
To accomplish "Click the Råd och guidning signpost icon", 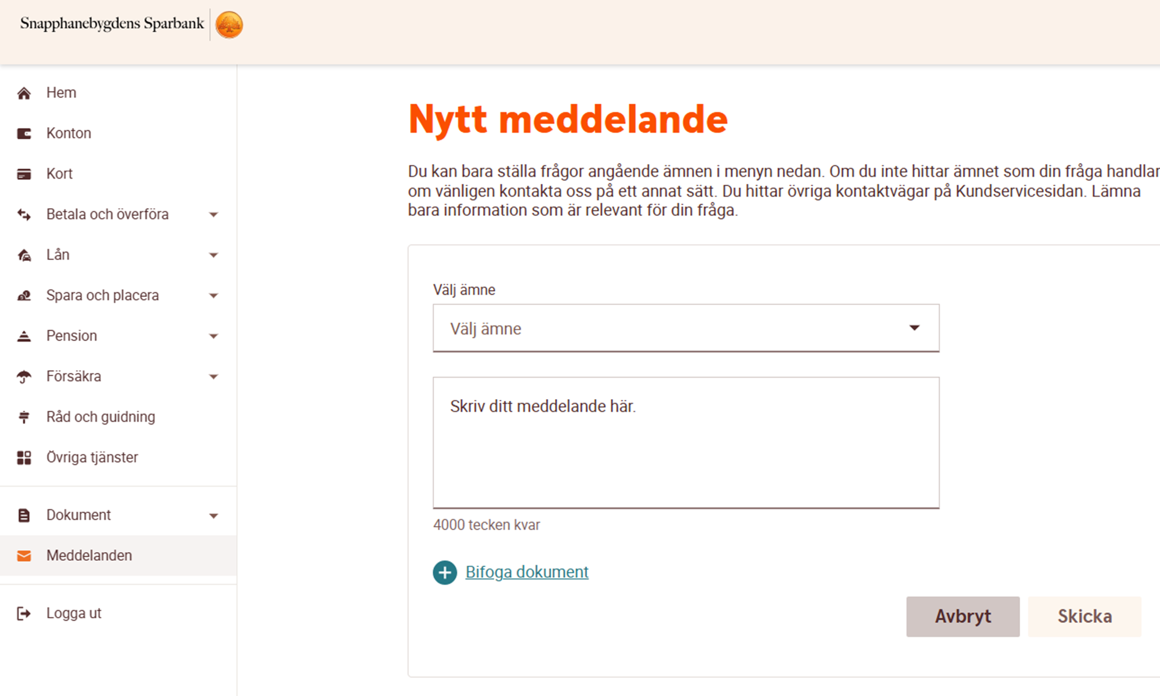I will [24, 417].
